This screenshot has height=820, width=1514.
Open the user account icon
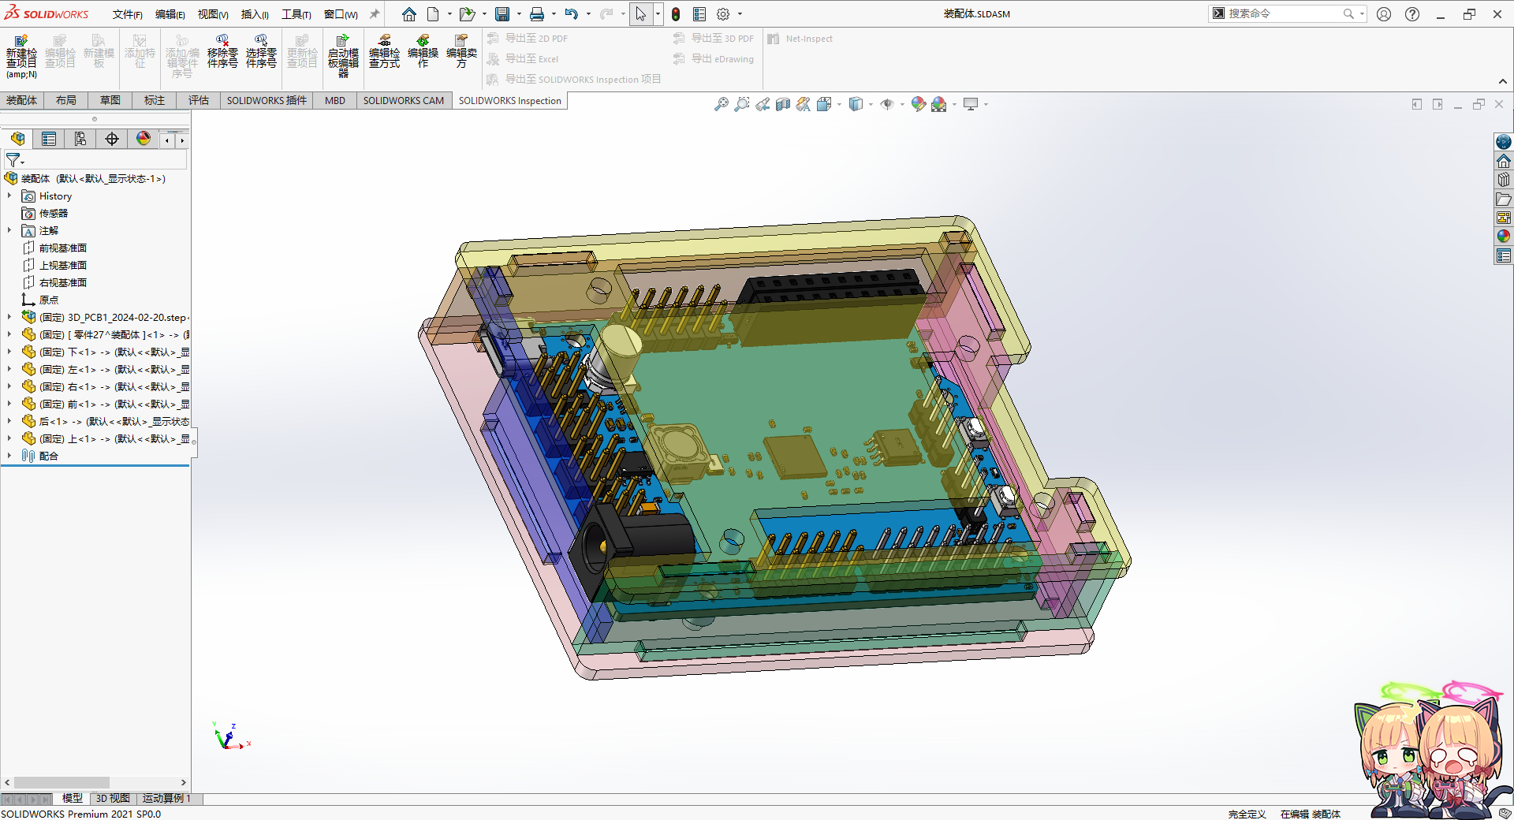pyautogui.click(x=1384, y=14)
